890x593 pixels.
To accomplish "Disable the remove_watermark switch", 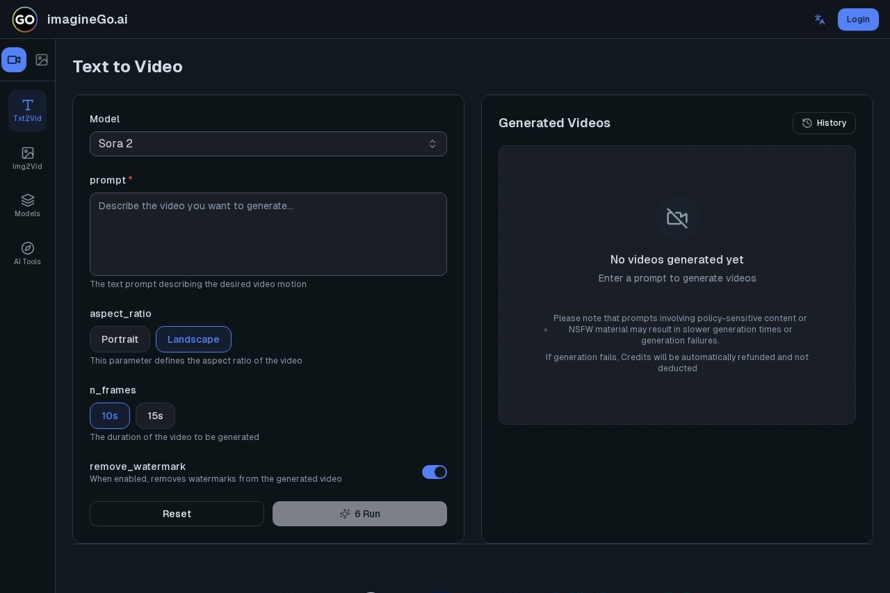I will coord(434,472).
